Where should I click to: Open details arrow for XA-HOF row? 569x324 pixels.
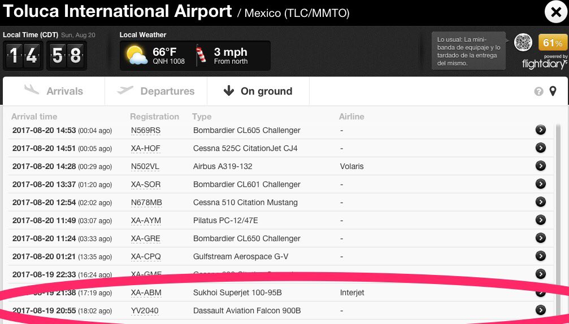[541, 148]
